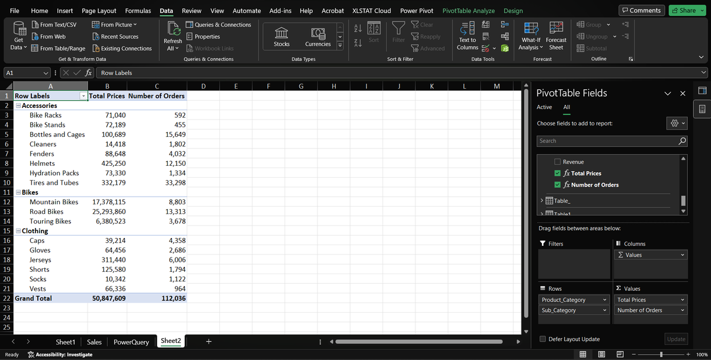Uncheck the Number of Orders field
This screenshot has height=360, width=711.
click(x=557, y=185)
